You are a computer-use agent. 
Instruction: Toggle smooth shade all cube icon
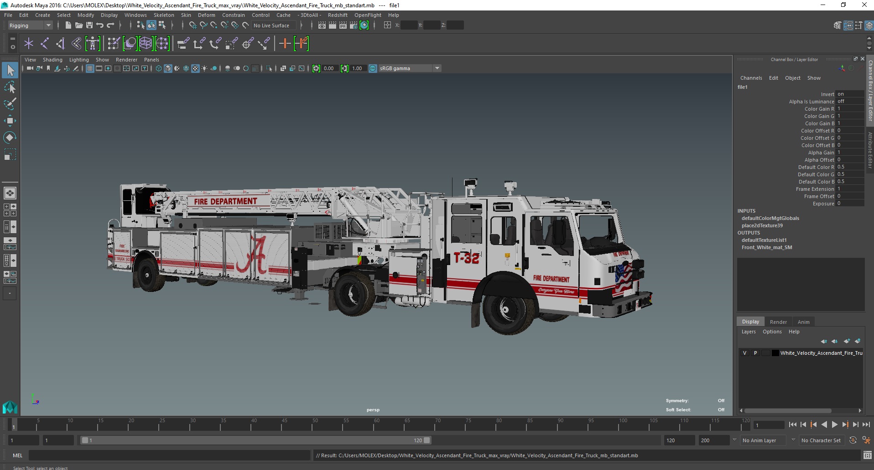point(168,68)
